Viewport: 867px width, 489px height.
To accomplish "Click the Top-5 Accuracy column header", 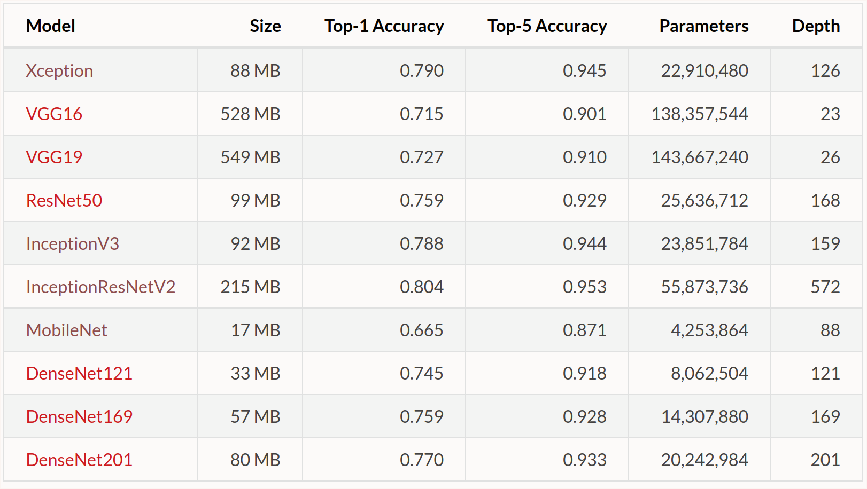I will (547, 26).
